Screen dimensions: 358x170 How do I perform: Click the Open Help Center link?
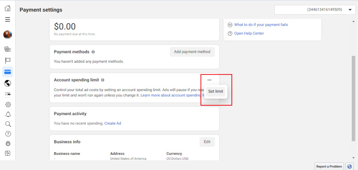click(x=249, y=33)
